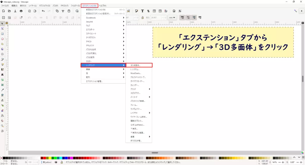Choose 3D 多面体... from submenu

coord(139,65)
